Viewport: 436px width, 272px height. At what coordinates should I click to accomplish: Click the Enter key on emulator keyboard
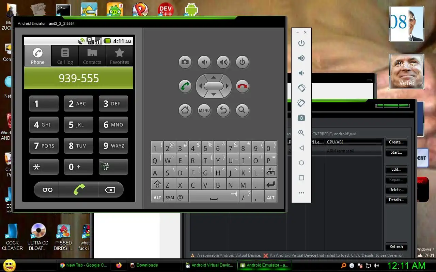point(270,185)
